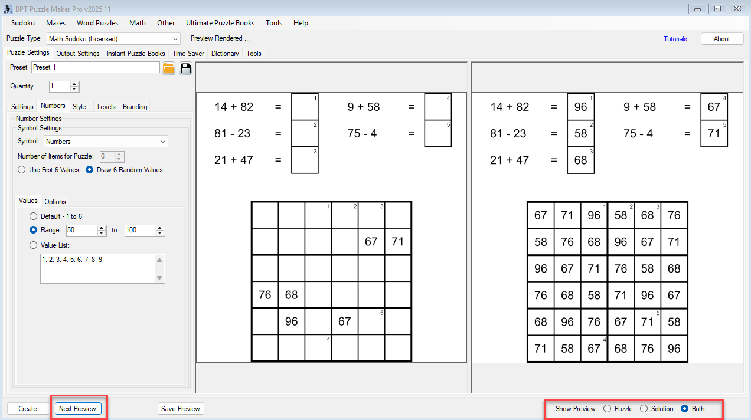Open the Math menu
Image resolution: width=751 pixels, height=420 pixels.
[x=138, y=23]
